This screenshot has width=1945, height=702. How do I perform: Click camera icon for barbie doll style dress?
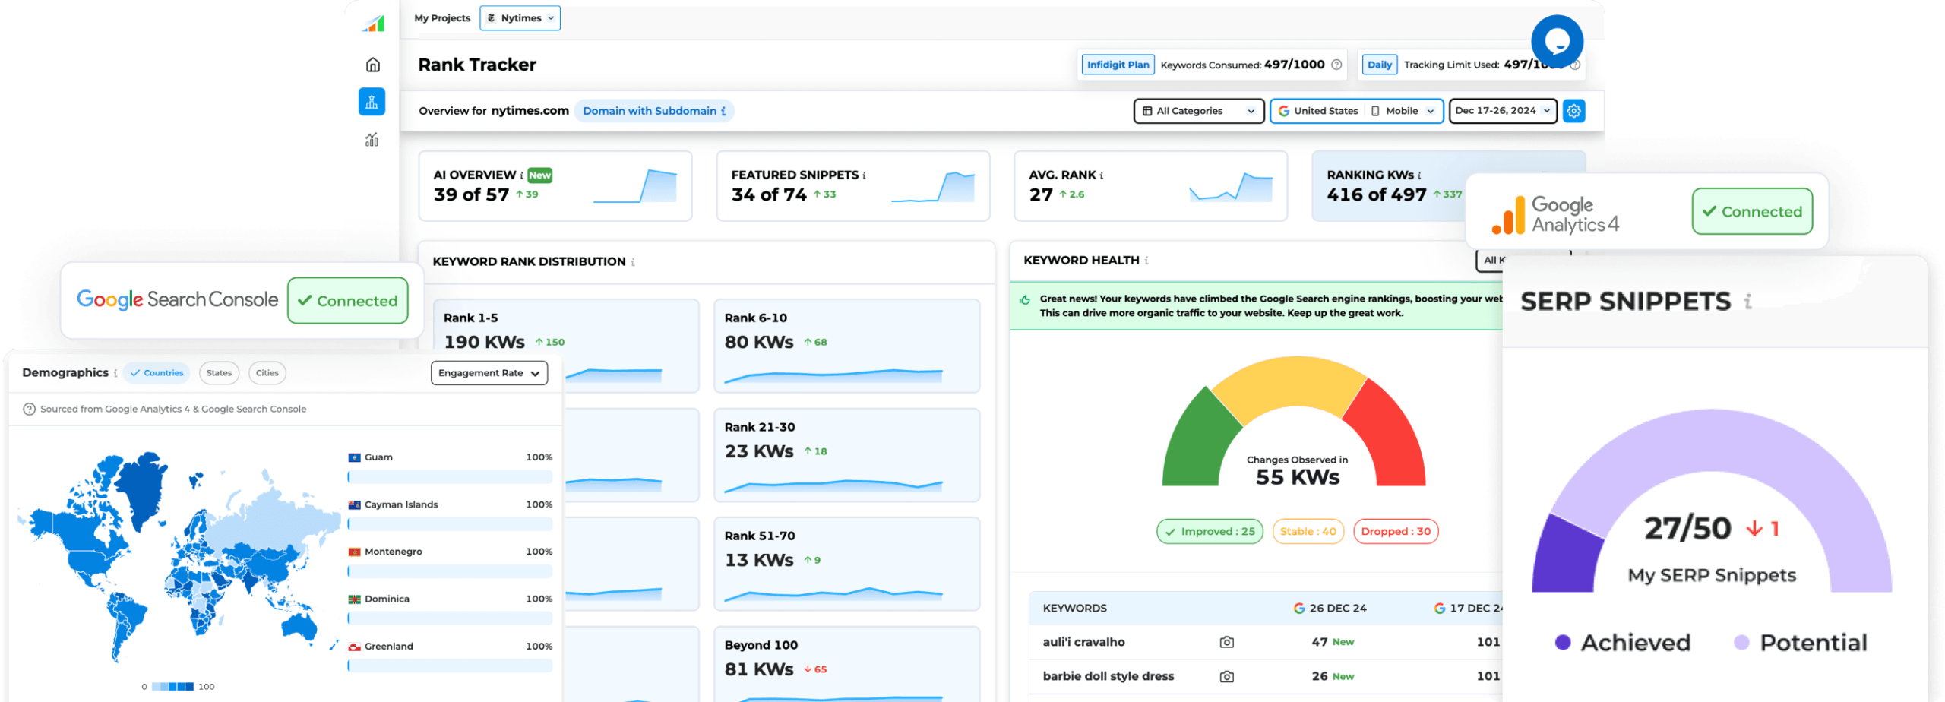[1226, 676]
